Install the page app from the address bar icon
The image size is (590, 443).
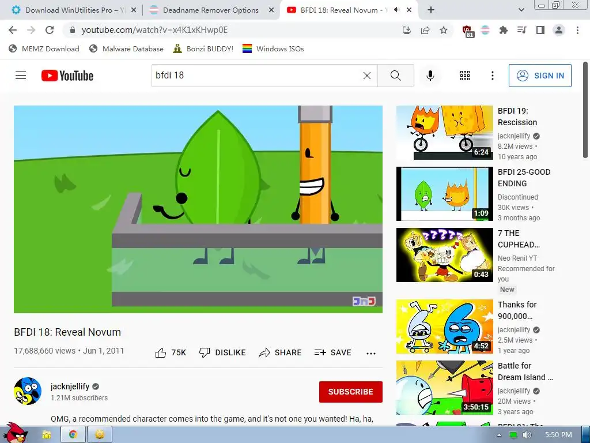[407, 30]
